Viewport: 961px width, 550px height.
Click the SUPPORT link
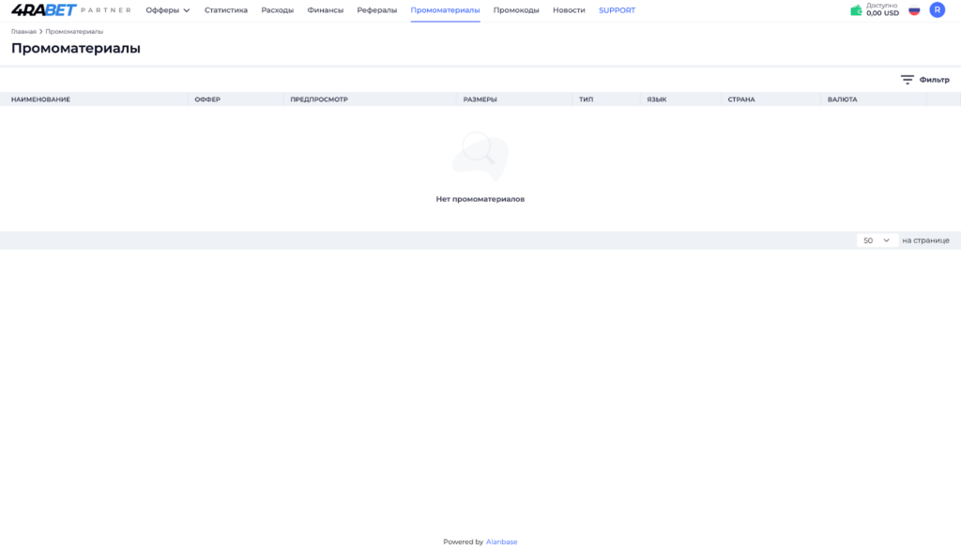coord(618,10)
